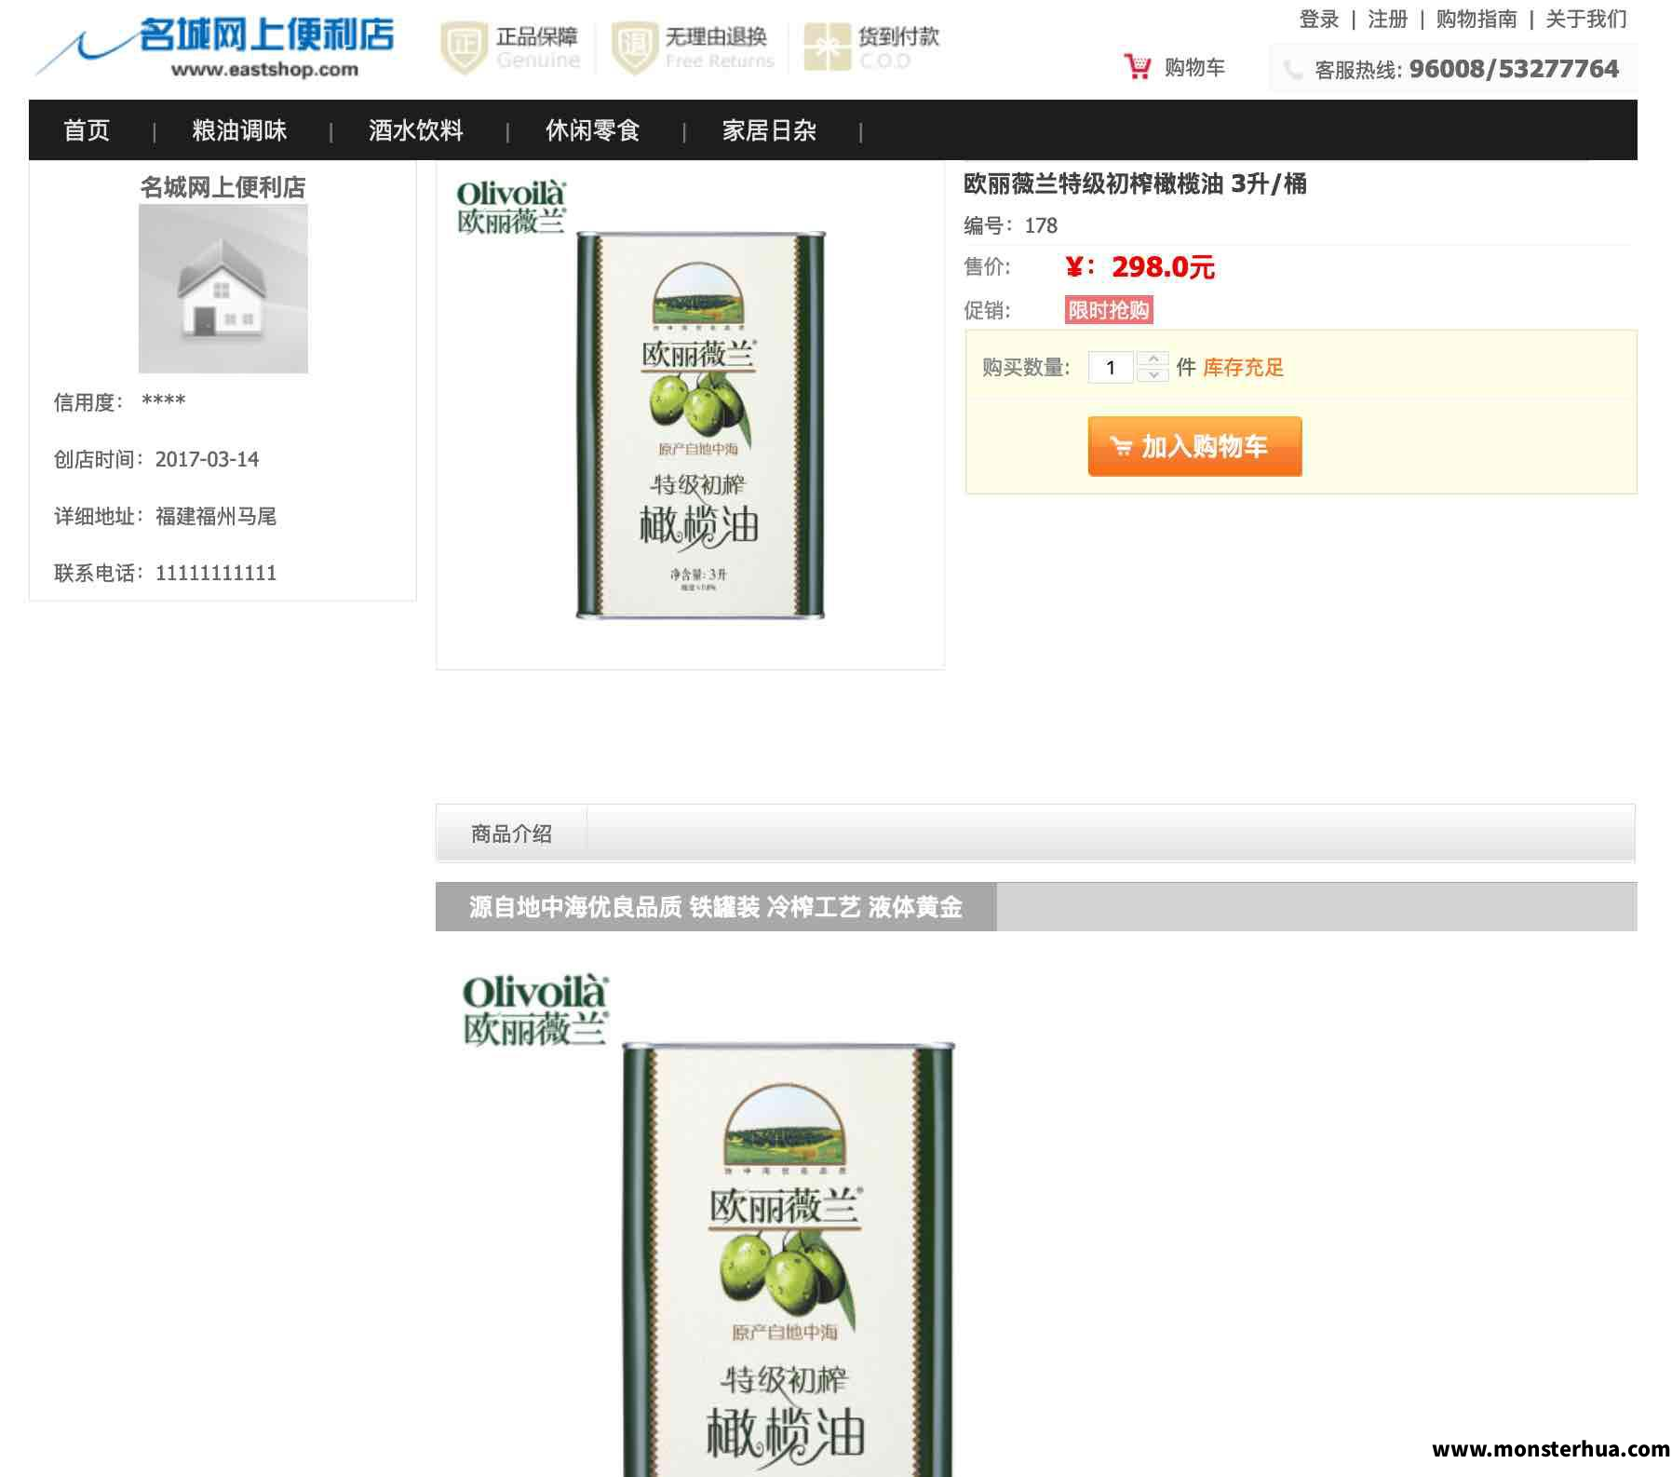1672x1477 pixels.
Task: Click the purchase quantity input field
Action: (1111, 367)
